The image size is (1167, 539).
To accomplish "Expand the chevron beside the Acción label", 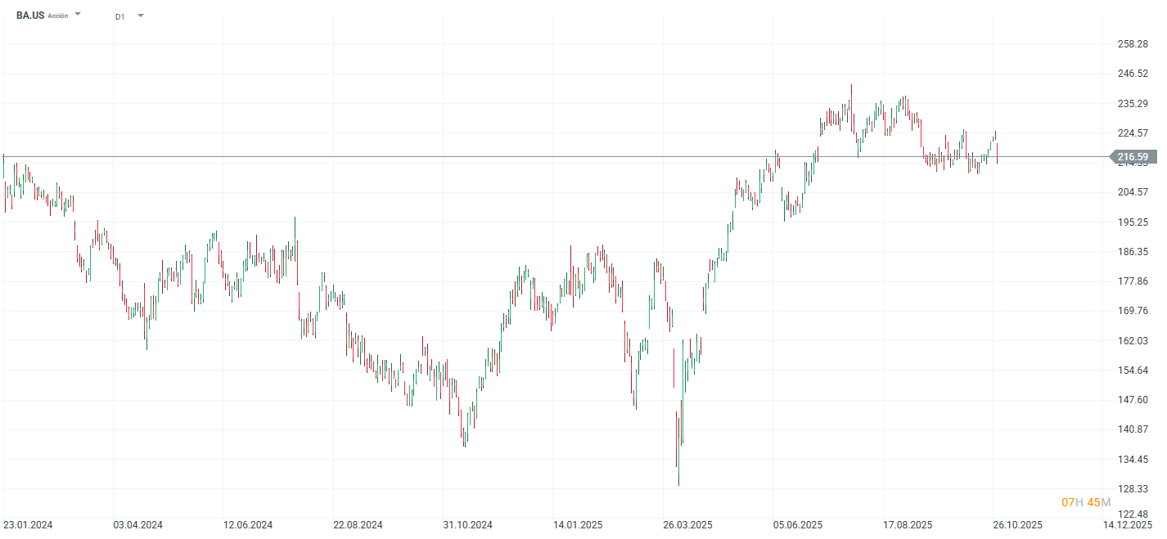I will tap(78, 14).
